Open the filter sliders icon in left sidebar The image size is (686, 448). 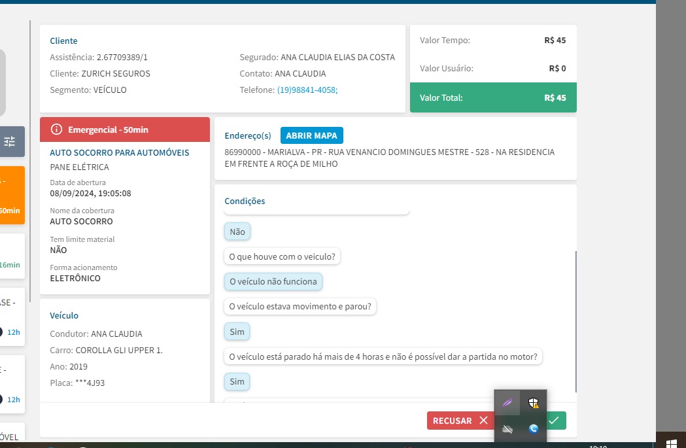[10, 141]
